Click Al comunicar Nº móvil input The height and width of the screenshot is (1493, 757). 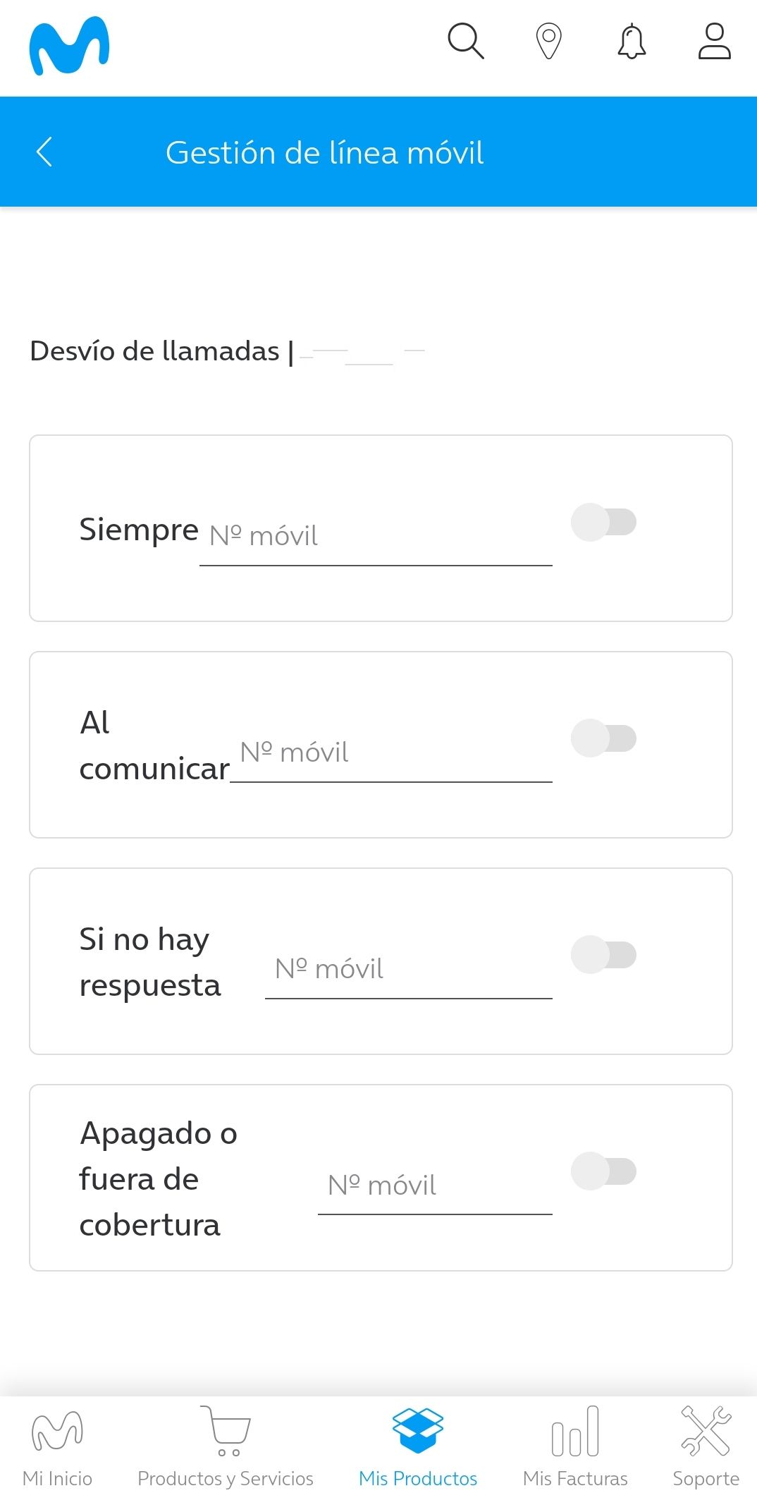(391, 754)
